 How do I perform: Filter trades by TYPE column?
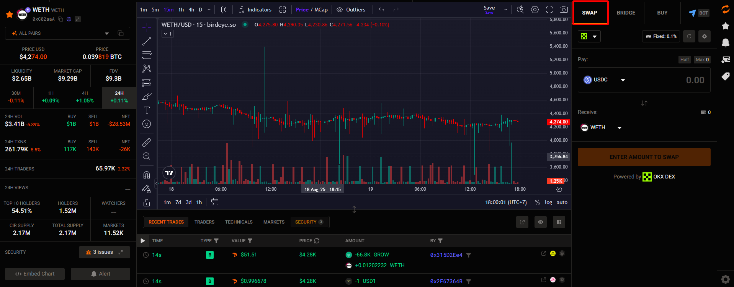tap(216, 241)
